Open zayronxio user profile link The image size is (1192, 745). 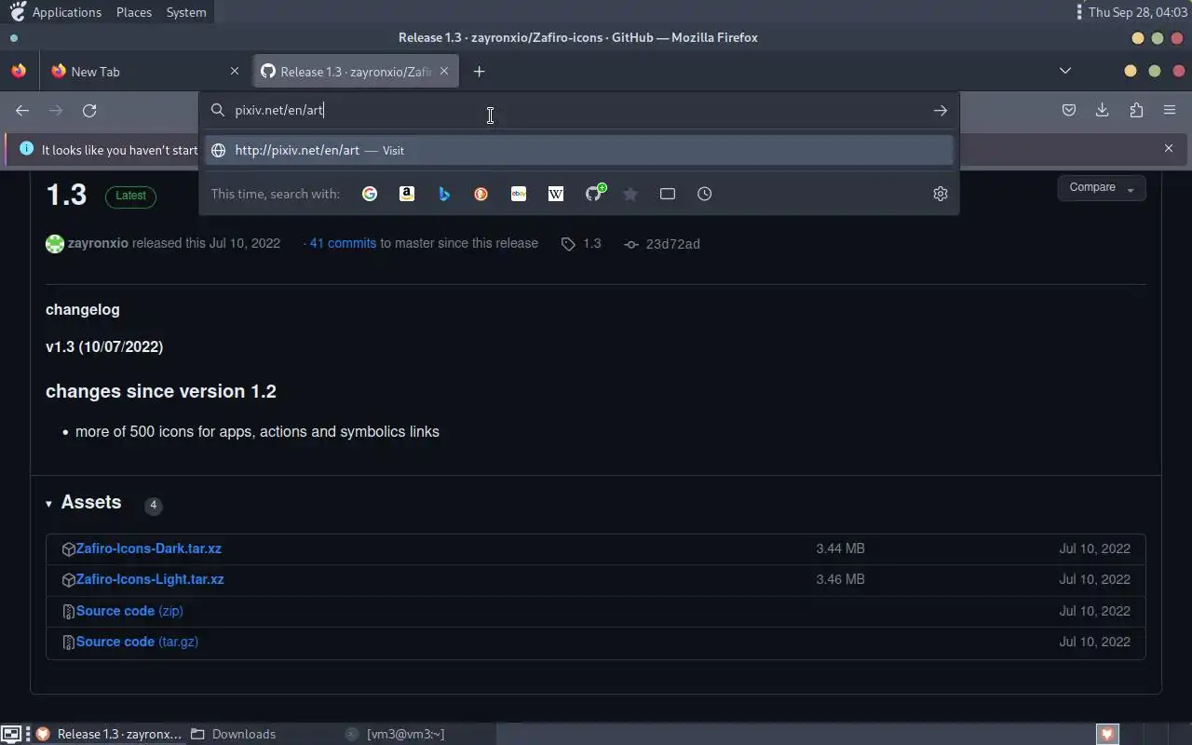point(98,243)
